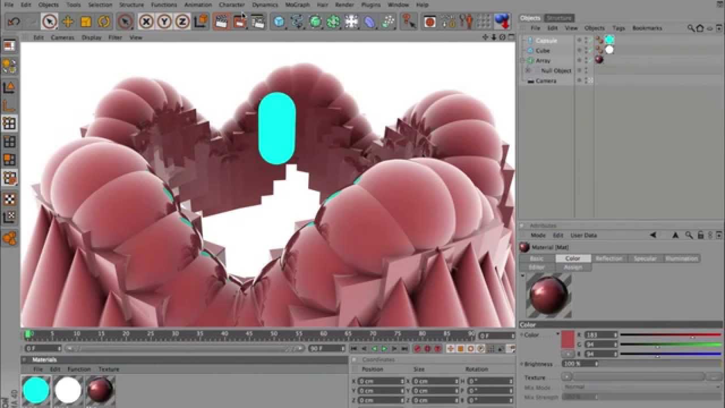Screen dimensions: 725x408
Task: Click the Array generator toolbar icon
Action: 333,22
